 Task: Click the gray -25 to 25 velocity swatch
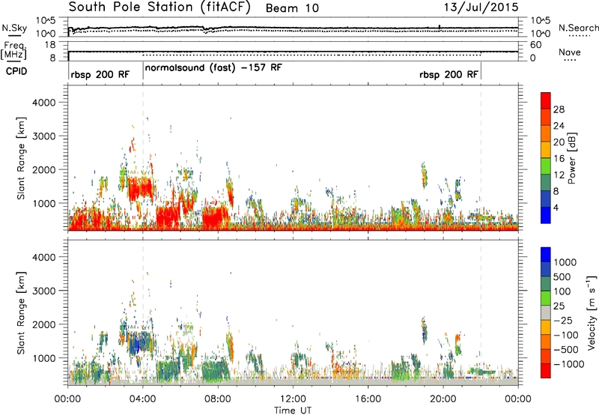click(546, 312)
